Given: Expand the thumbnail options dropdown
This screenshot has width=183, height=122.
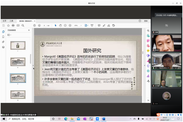Looking at the screenshot, I should [x=9, y=35].
